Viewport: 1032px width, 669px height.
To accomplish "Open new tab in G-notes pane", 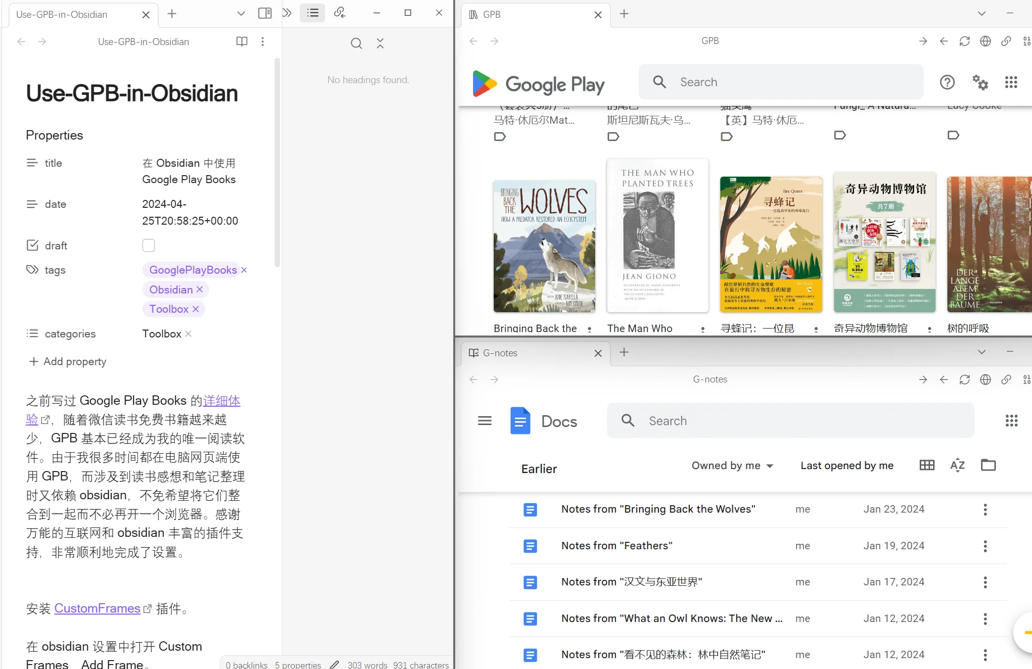I will coord(624,352).
